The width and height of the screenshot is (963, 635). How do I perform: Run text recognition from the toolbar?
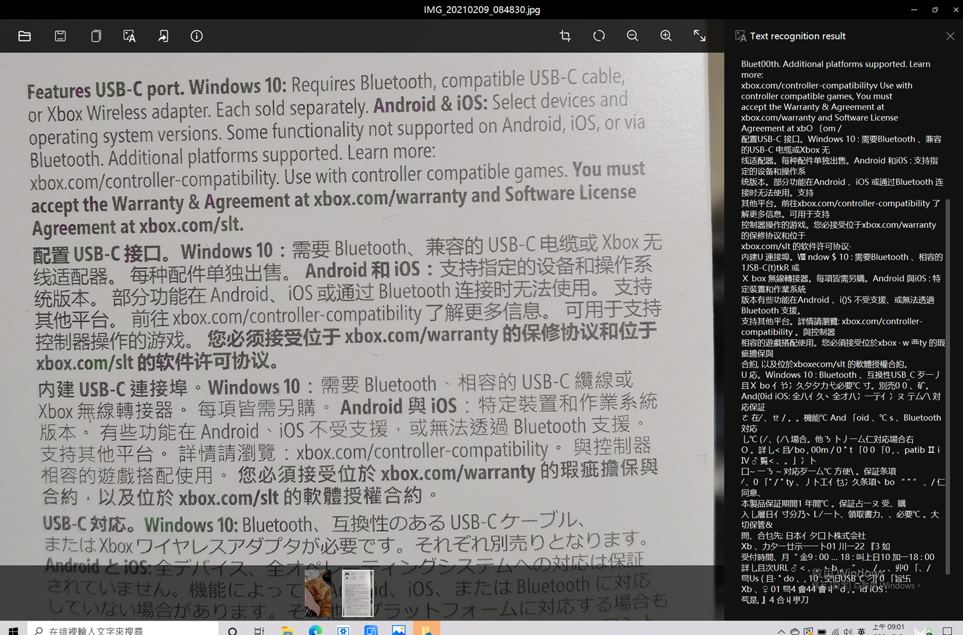[129, 36]
